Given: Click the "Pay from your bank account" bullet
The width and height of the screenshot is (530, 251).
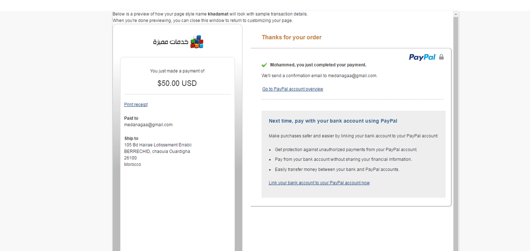Looking at the screenshot, I should (x=343, y=159).
